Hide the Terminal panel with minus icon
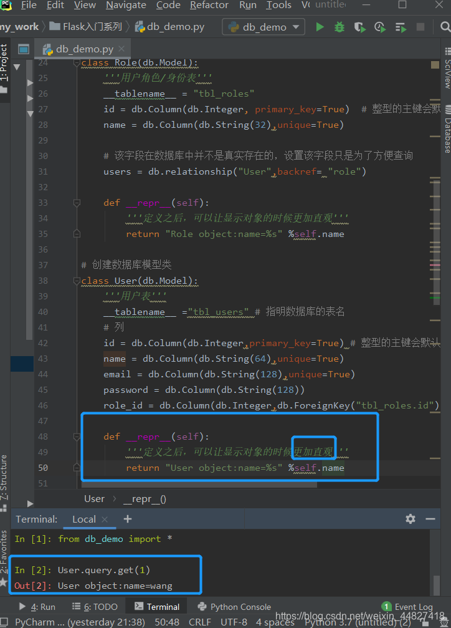451x628 pixels. 430,519
